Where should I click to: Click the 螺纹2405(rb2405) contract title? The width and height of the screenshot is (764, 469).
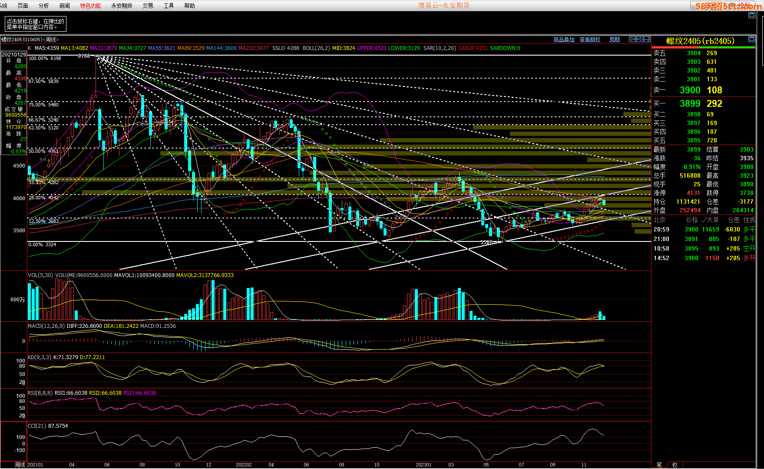click(x=700, y=41)
